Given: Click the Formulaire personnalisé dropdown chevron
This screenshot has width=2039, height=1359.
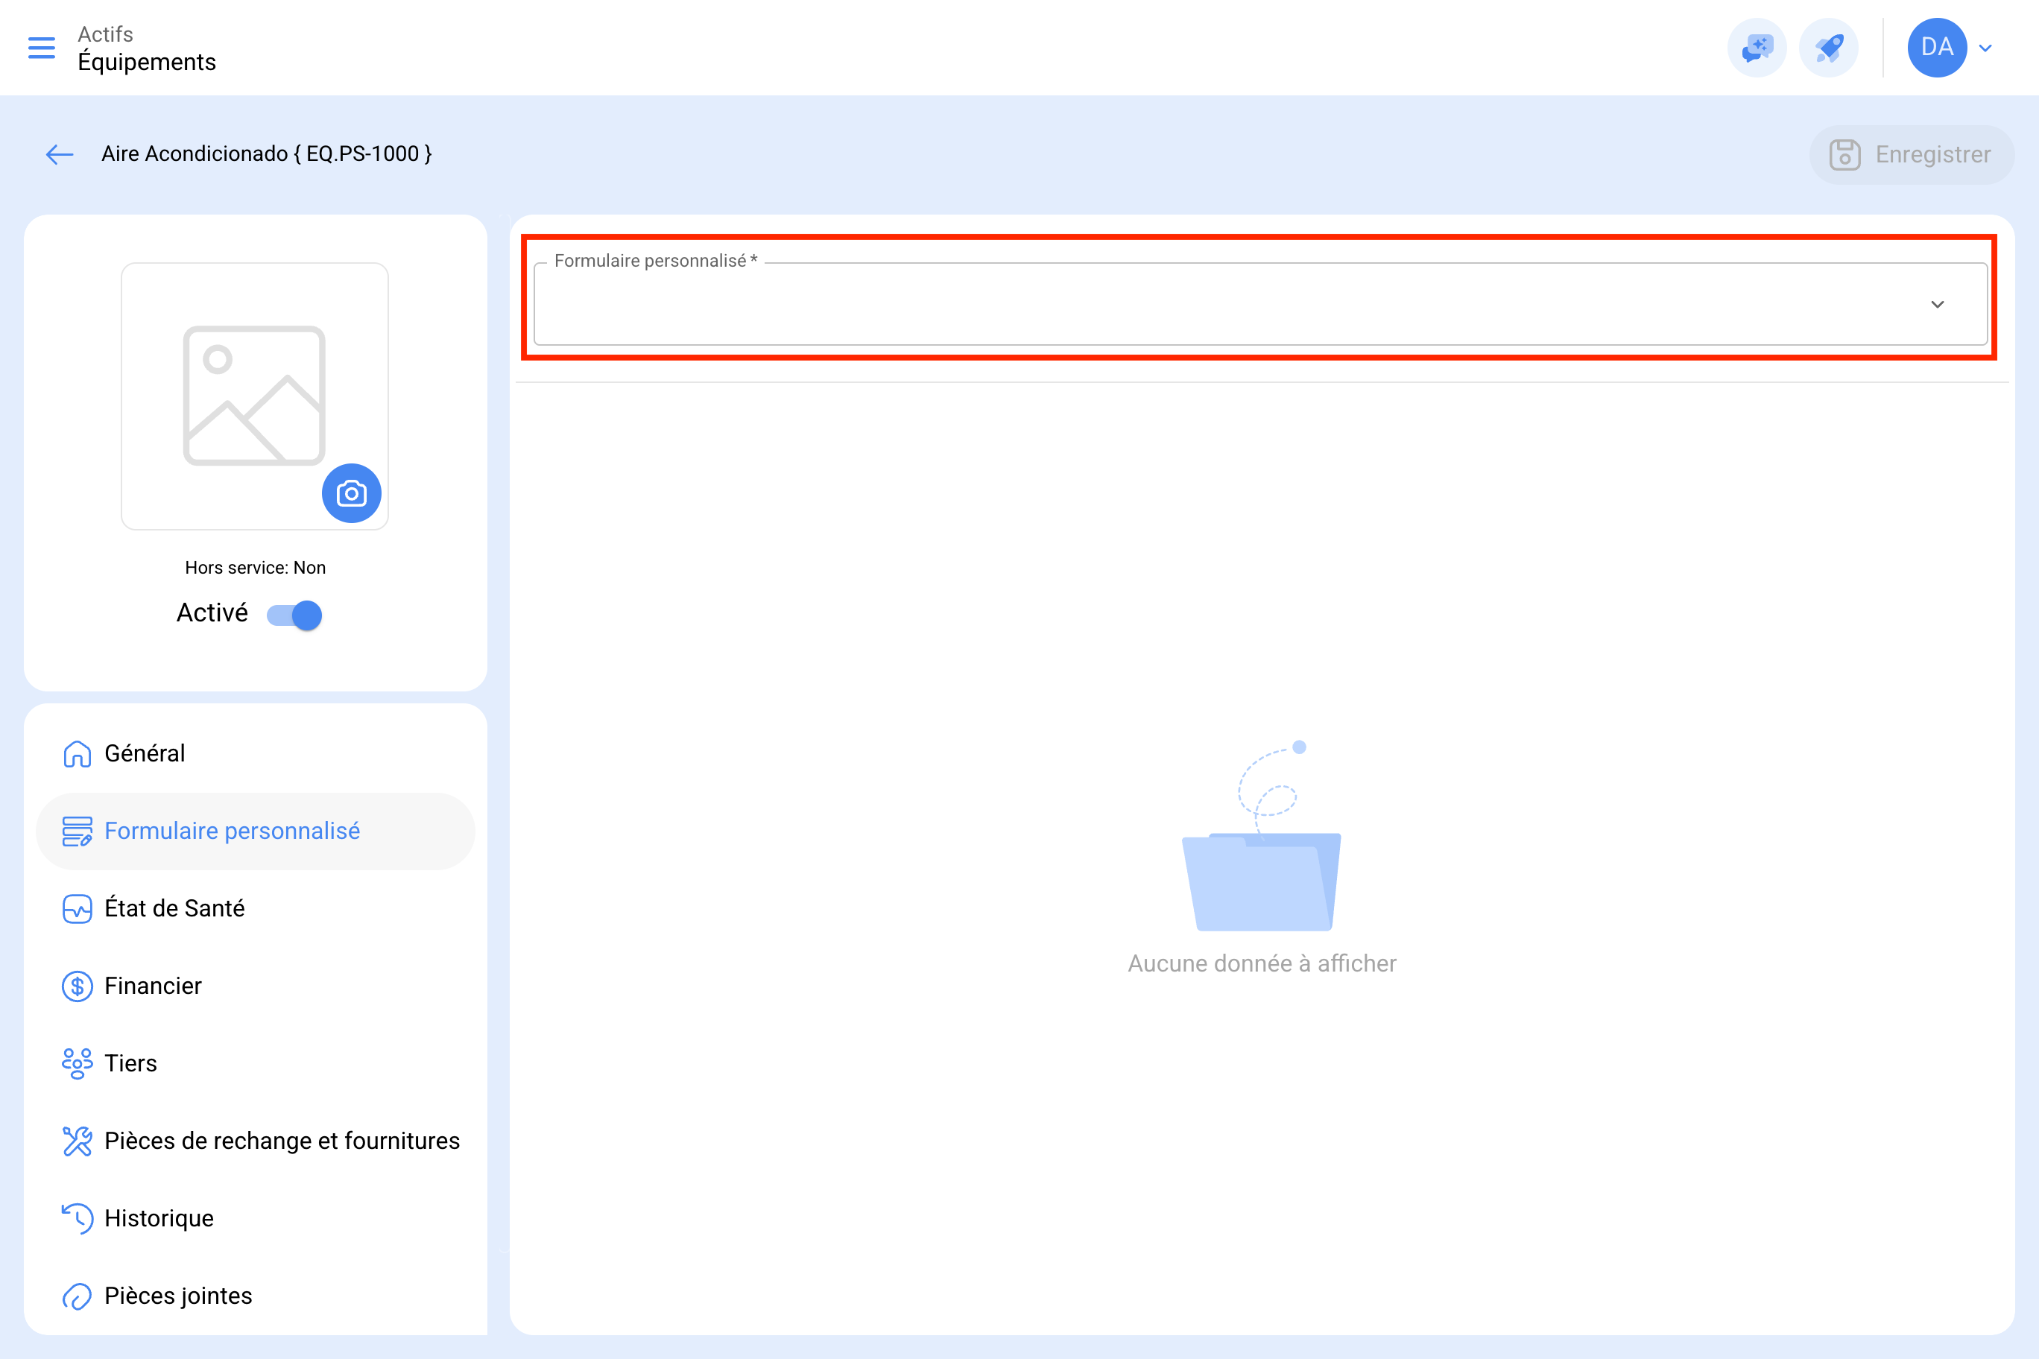Looking at the screenshot, I should [x=1938, y=304].
